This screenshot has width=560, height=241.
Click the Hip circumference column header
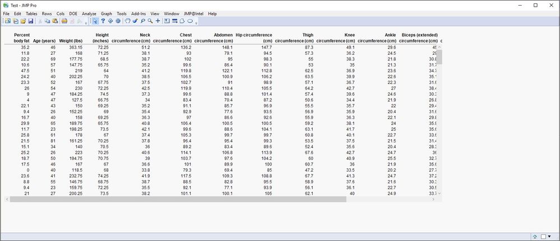[254, 38]
